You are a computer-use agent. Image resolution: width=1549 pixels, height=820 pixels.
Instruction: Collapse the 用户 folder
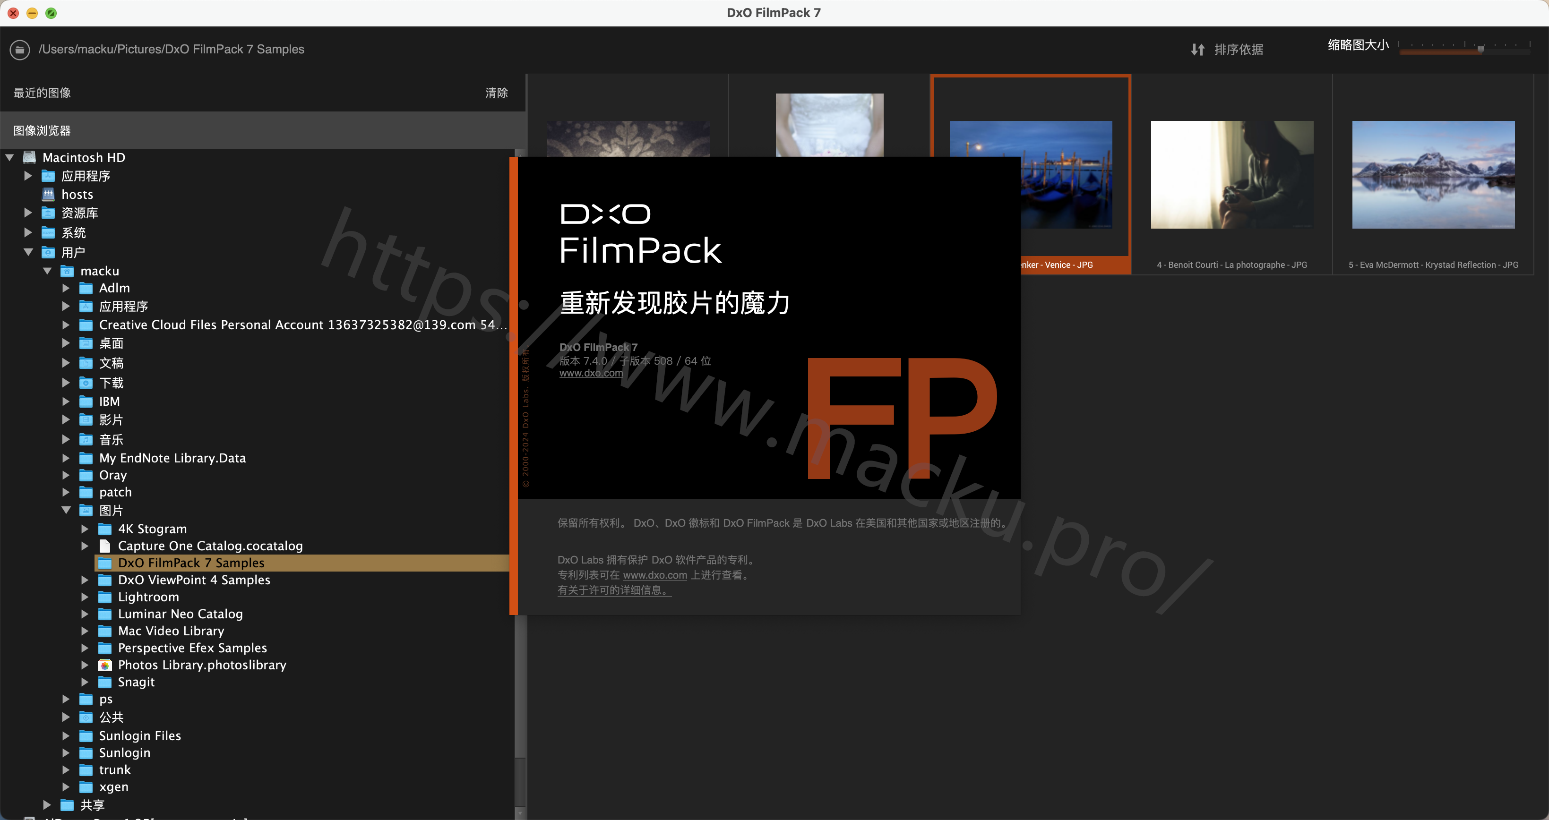[x=28, y=252]
